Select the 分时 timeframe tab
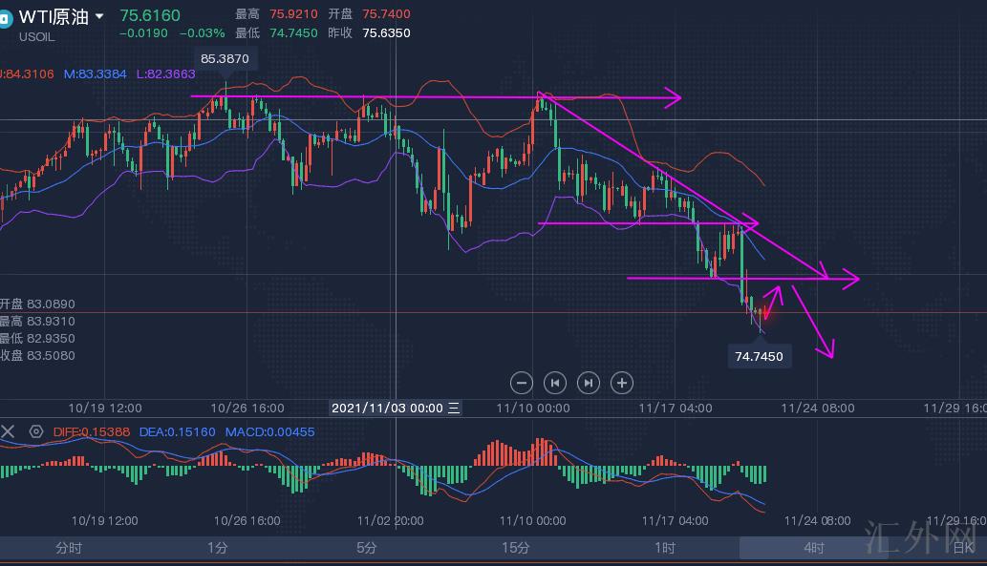 pyautogui.click(x=69, y=548)
